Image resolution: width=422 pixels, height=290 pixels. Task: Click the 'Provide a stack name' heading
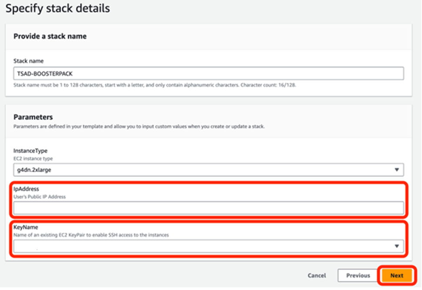click(50, 37)
